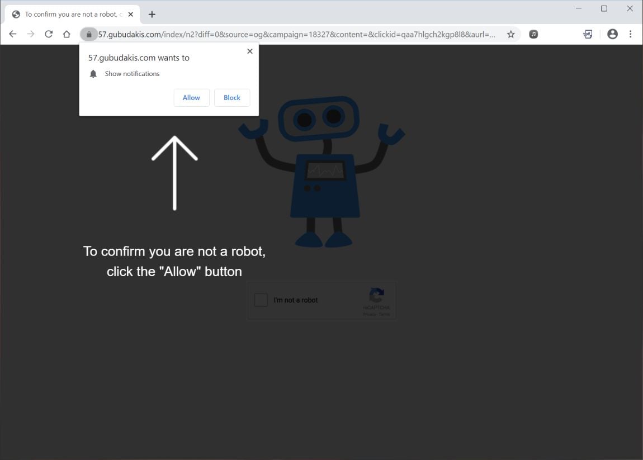The height and width of the screenshot is (460, 643).
Task: Click the 'Show notifications' text
Action: [132, 74]
